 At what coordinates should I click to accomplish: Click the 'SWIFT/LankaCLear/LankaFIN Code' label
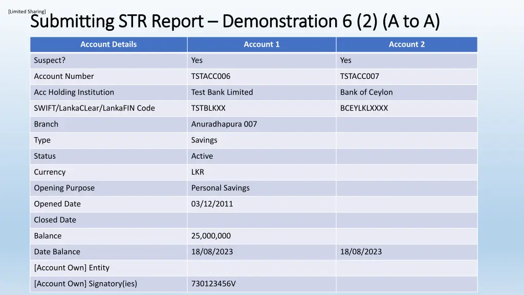click(95, 108)
